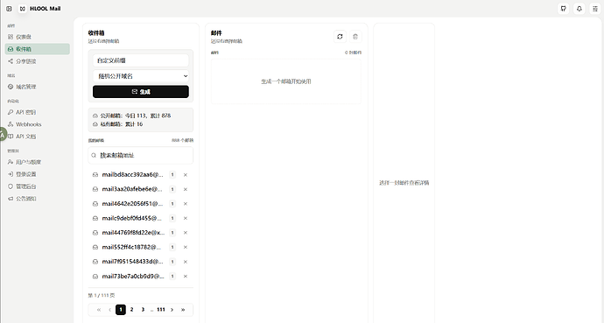Focus the 自定义前缀 input field
604x323 pixels.
[x=141, y=60]
